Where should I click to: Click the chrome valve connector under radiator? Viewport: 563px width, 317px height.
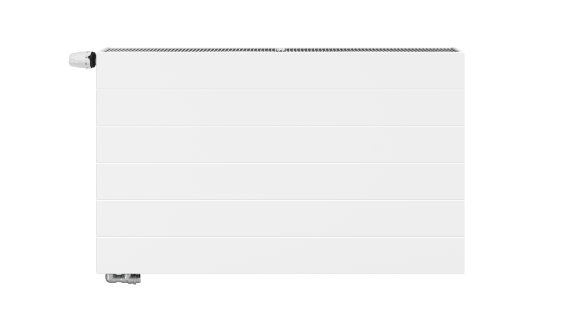click(123, 278)
